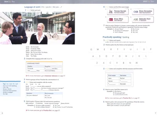Click the OSB logo on Enzo Gonzales's badge
Screen dimensions: 157x115
136,12
